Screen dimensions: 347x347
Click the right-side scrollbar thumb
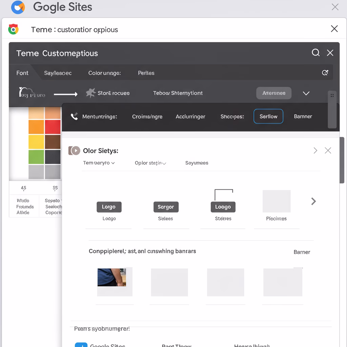tap(342, 160)
